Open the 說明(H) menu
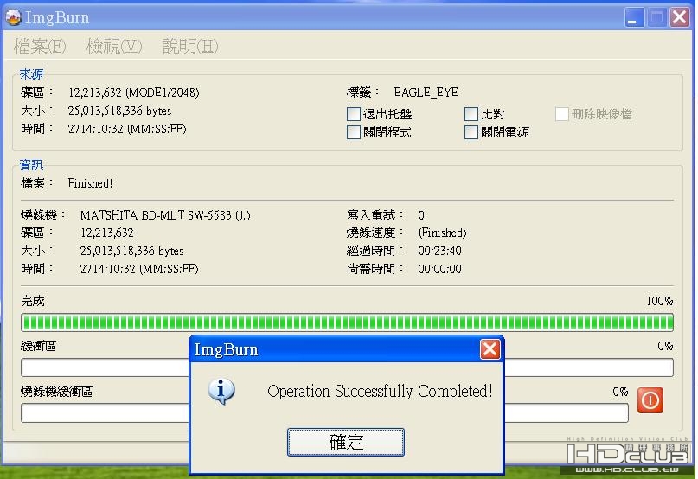 (190, 47)
